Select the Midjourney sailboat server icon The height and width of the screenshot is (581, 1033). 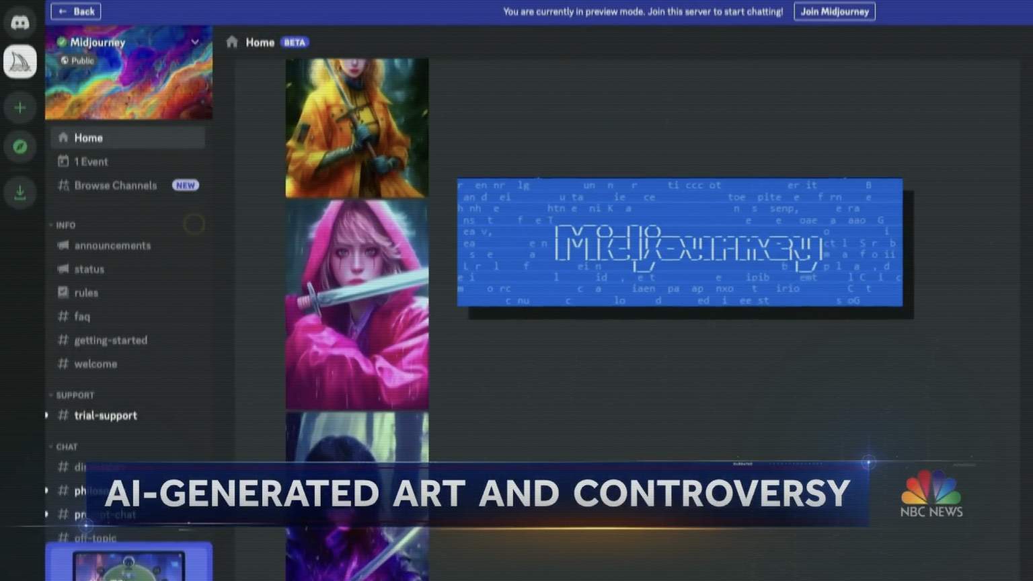[x=20, y=62]
